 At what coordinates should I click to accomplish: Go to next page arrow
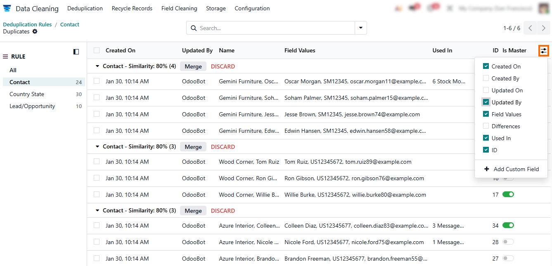click(543, 28)
